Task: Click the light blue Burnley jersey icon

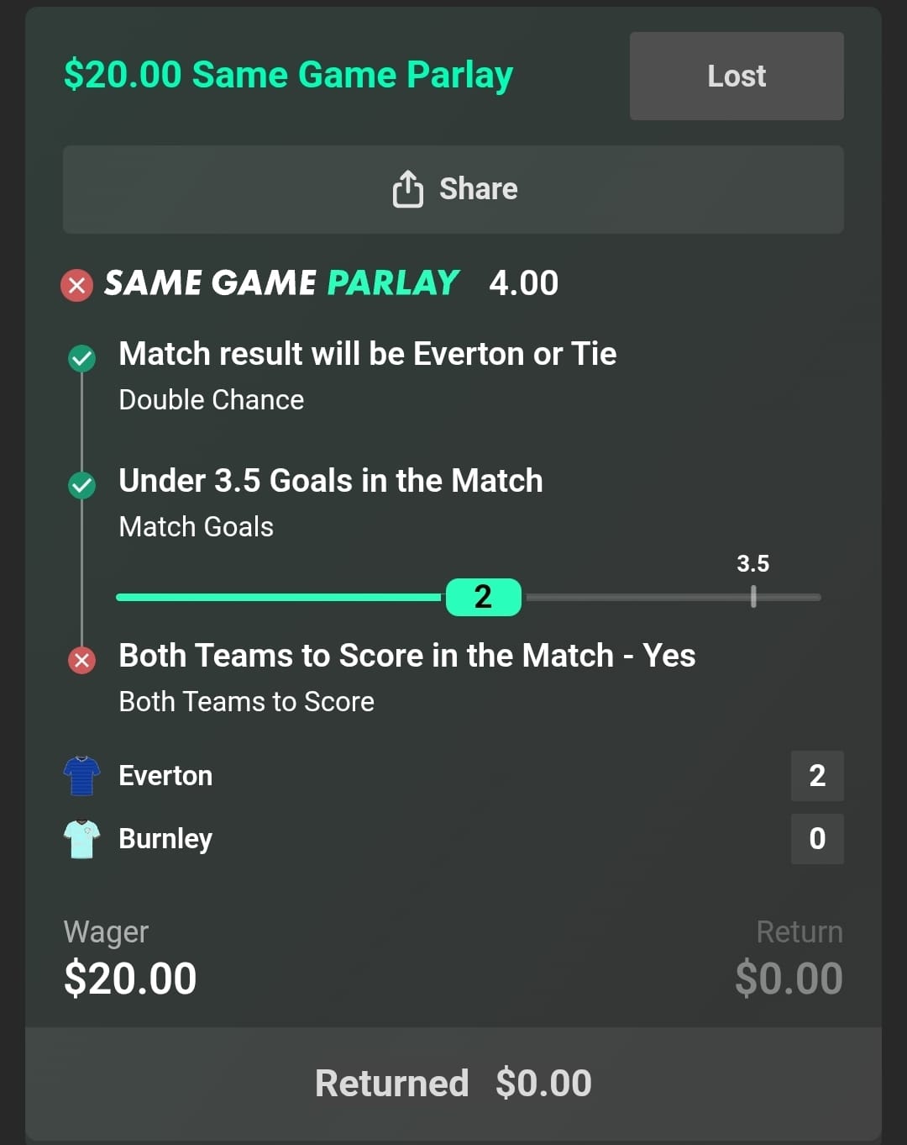Action: [81, 838]
